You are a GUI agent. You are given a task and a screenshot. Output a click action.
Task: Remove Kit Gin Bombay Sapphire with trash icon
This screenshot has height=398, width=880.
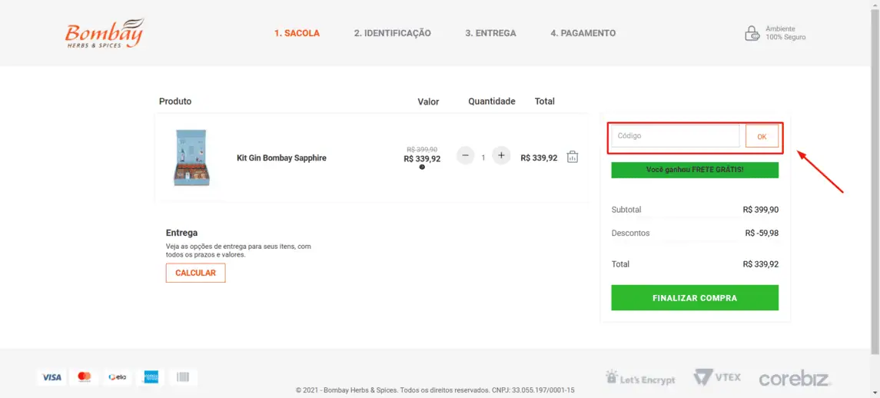(573, 157)
